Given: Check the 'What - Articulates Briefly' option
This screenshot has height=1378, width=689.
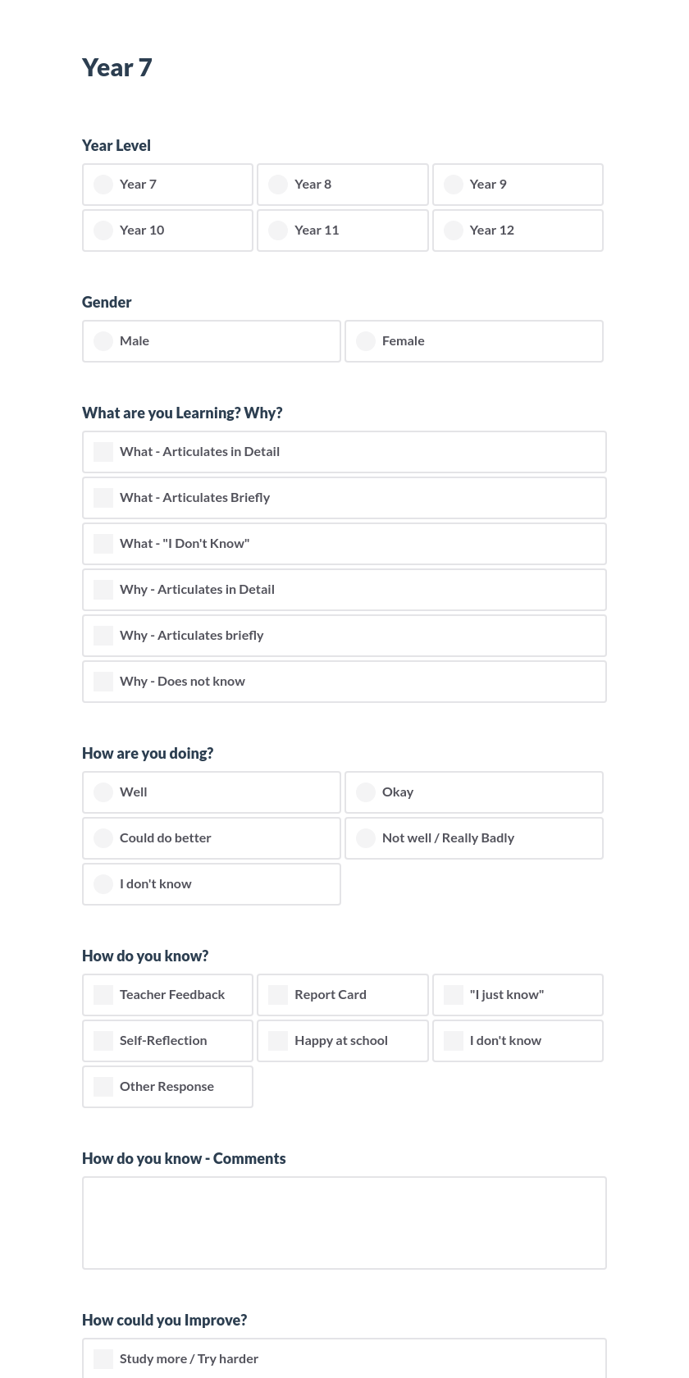Looking at the screenshot, I should click(103, 498).
